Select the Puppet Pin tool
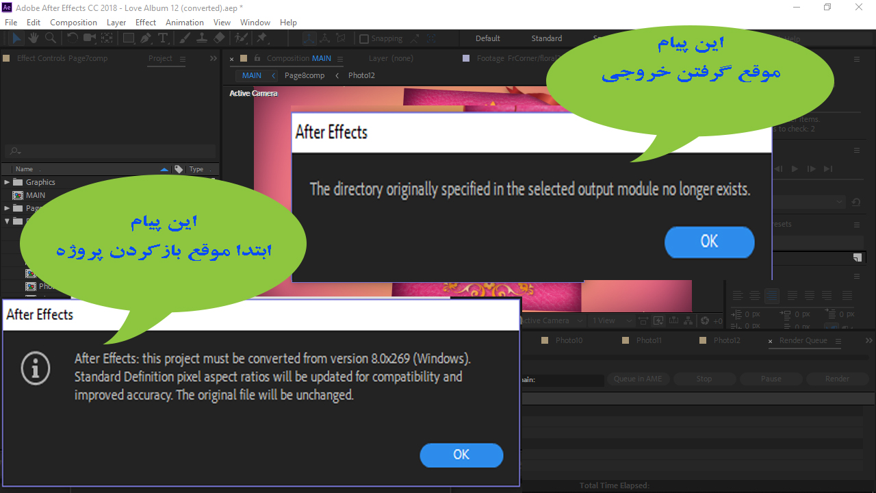This screenshot has width=876, height=493. coord(261,38)
